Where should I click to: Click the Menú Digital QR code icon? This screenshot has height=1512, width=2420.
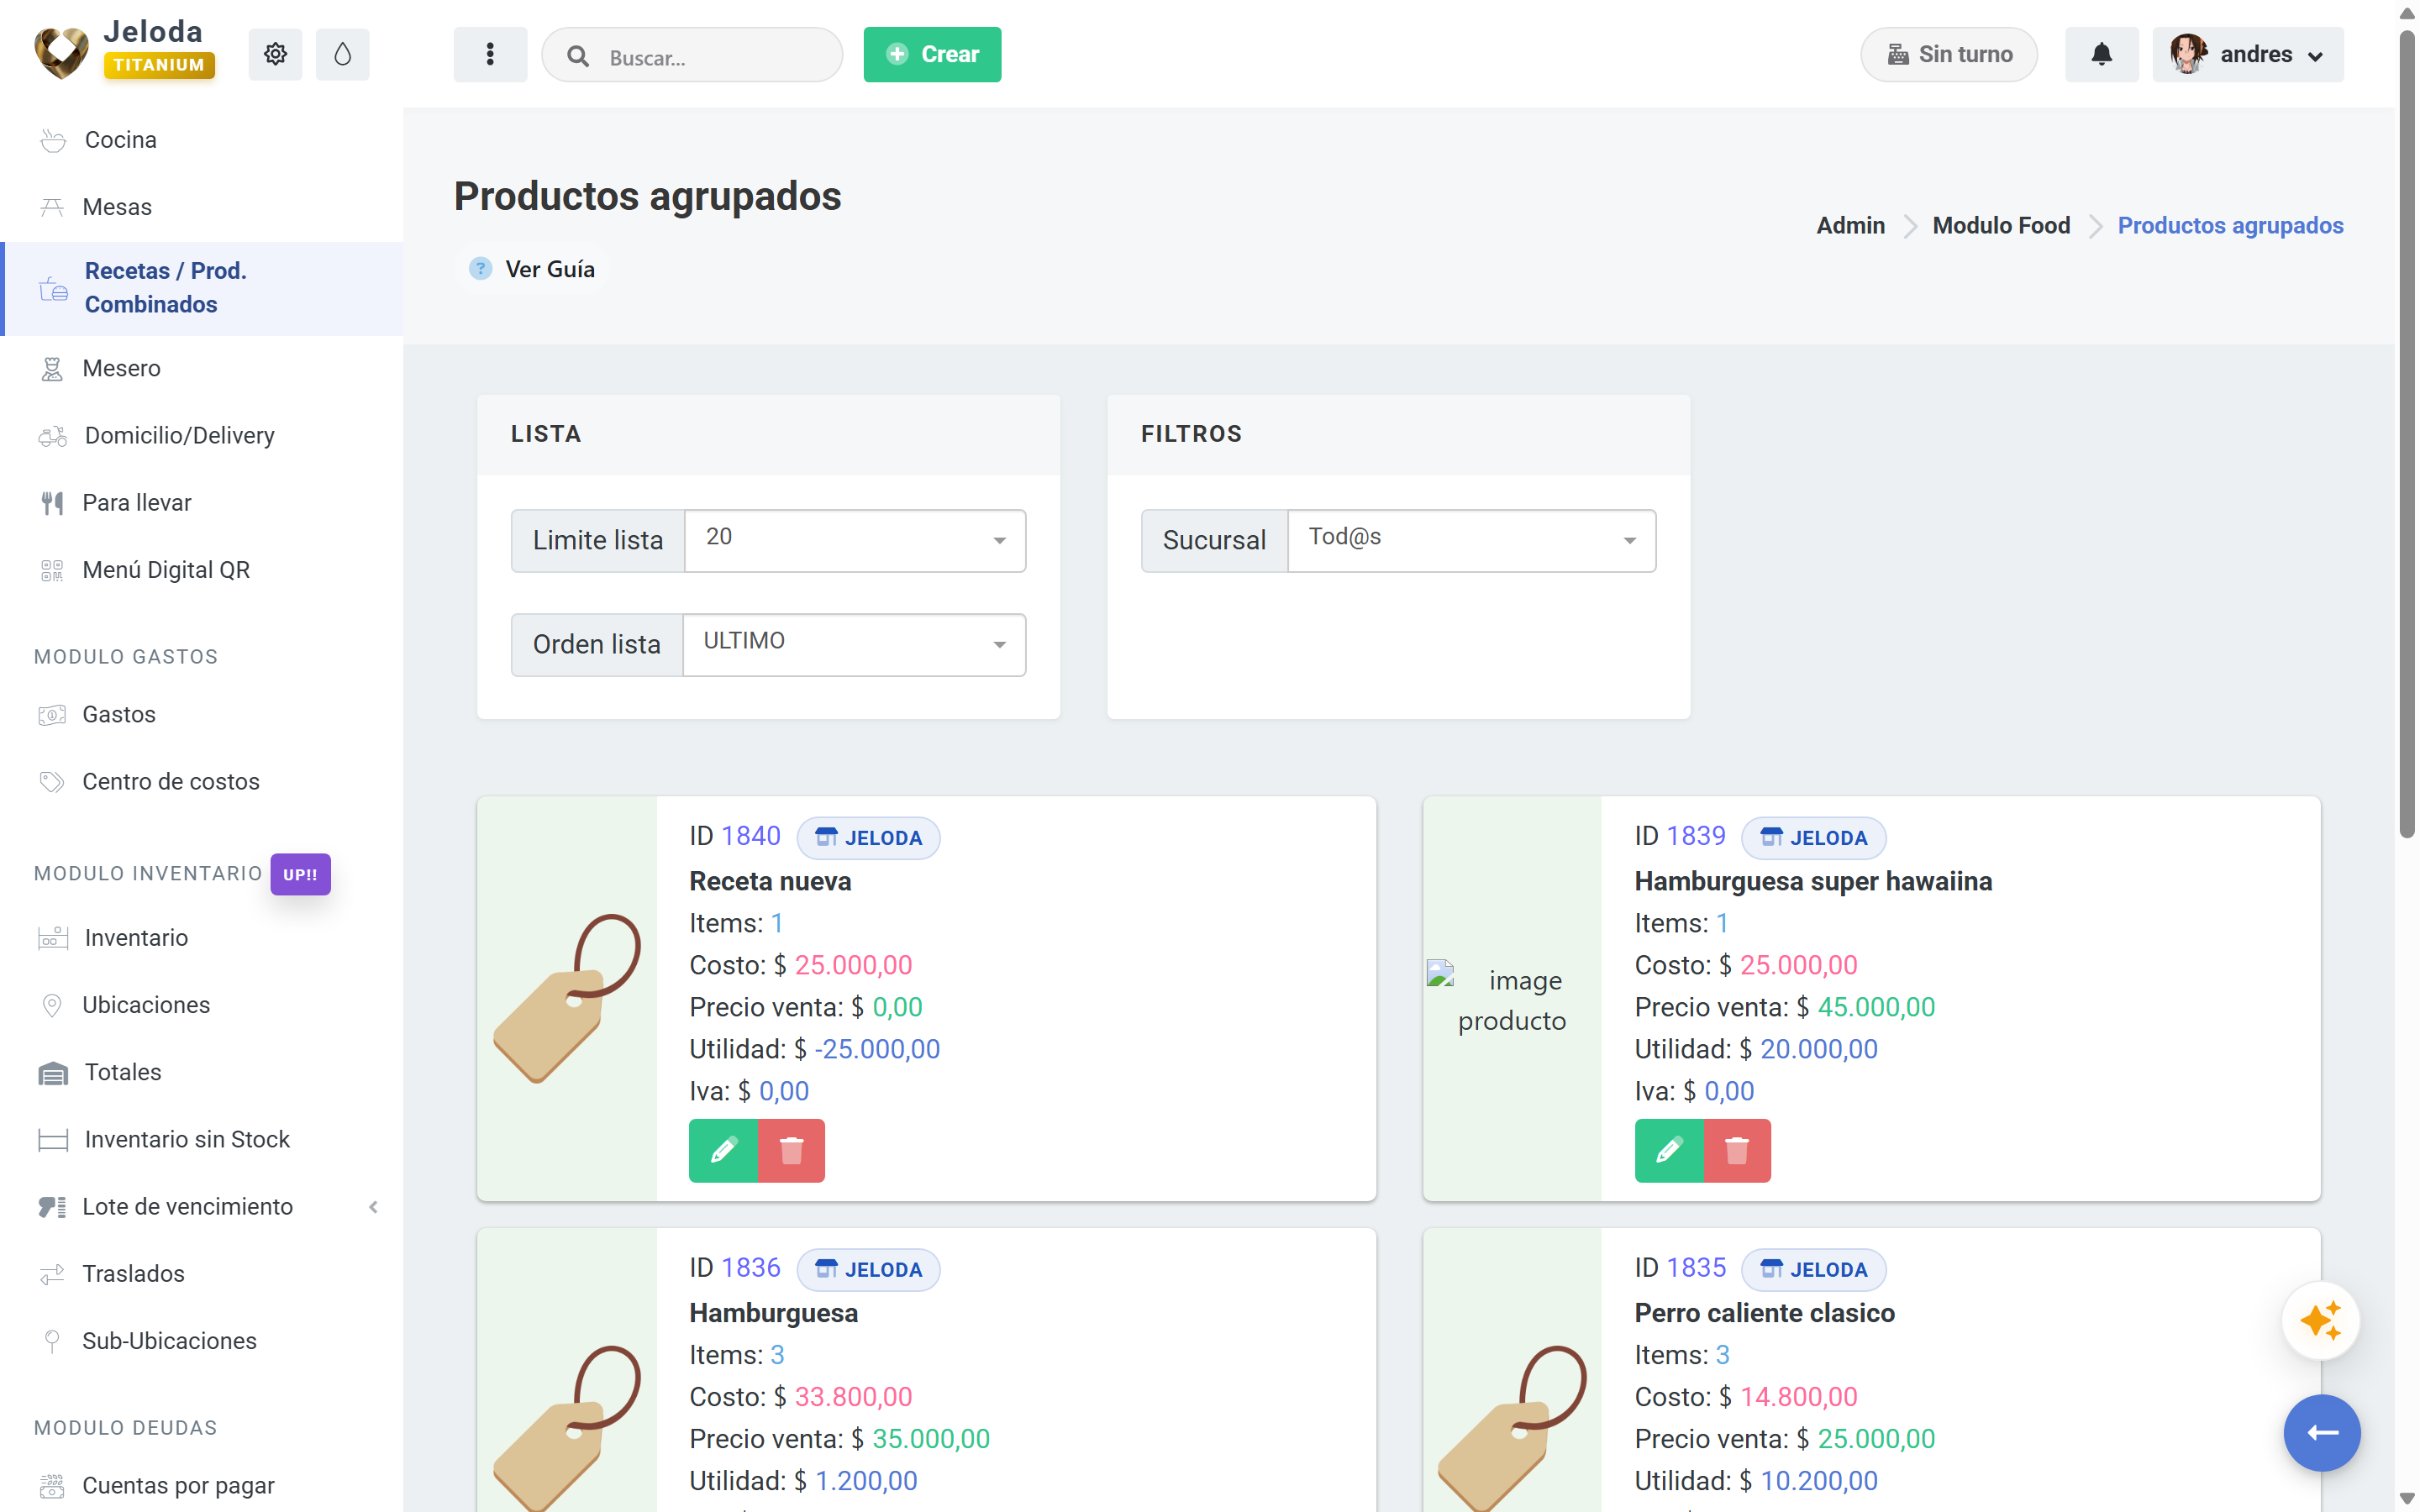[52, 570]
